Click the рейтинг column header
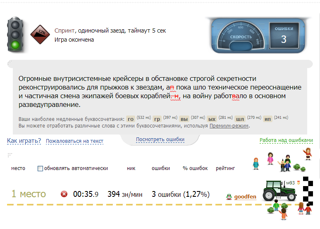 coord(225,168)
